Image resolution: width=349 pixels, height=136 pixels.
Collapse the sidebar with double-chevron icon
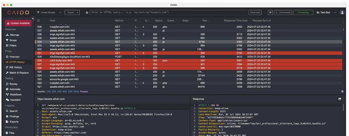click(33, 18)
